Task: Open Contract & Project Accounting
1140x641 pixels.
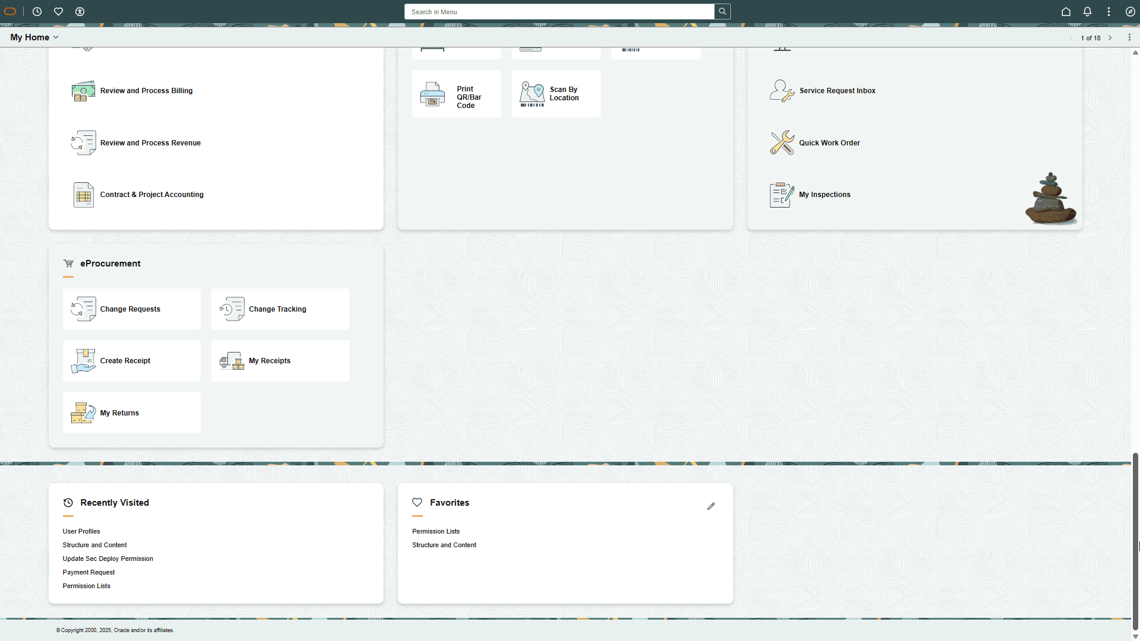Action: click(152, 194)
